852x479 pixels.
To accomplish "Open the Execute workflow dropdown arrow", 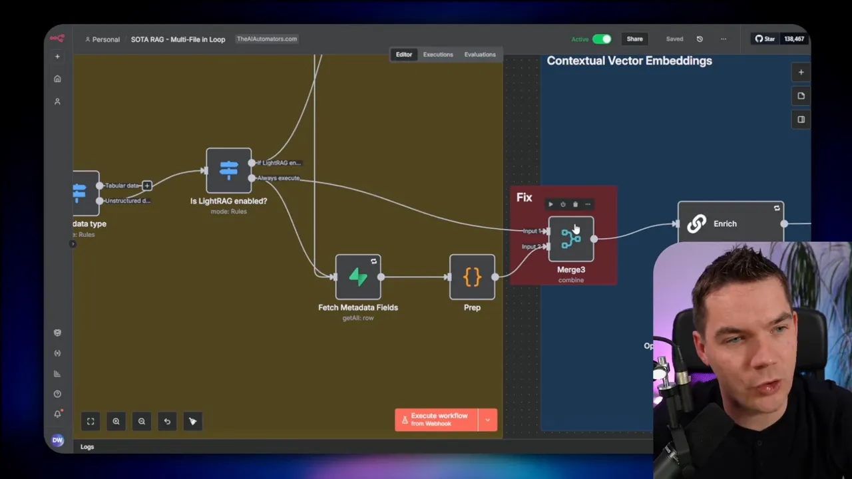I will pos(487,420).
